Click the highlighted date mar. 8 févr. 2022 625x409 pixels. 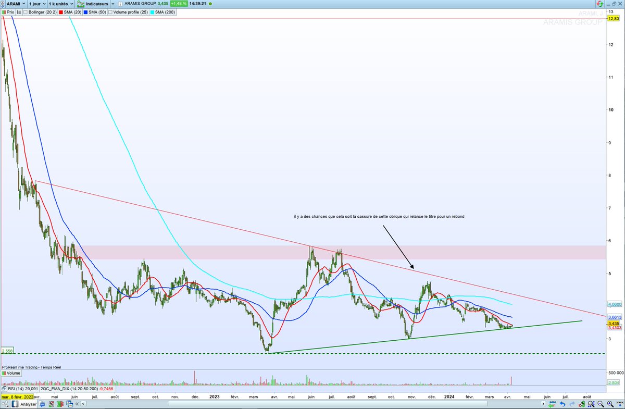pos(17,396)
